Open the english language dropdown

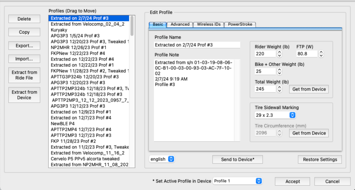162,159
